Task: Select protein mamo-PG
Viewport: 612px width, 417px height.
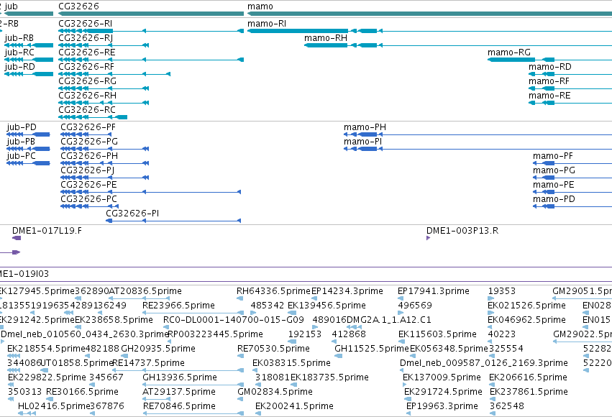Action: pos(554,170)
